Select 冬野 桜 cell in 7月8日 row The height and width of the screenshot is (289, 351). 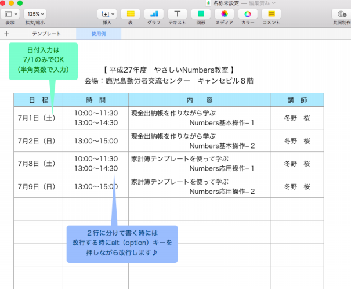(x=297, y=164)
